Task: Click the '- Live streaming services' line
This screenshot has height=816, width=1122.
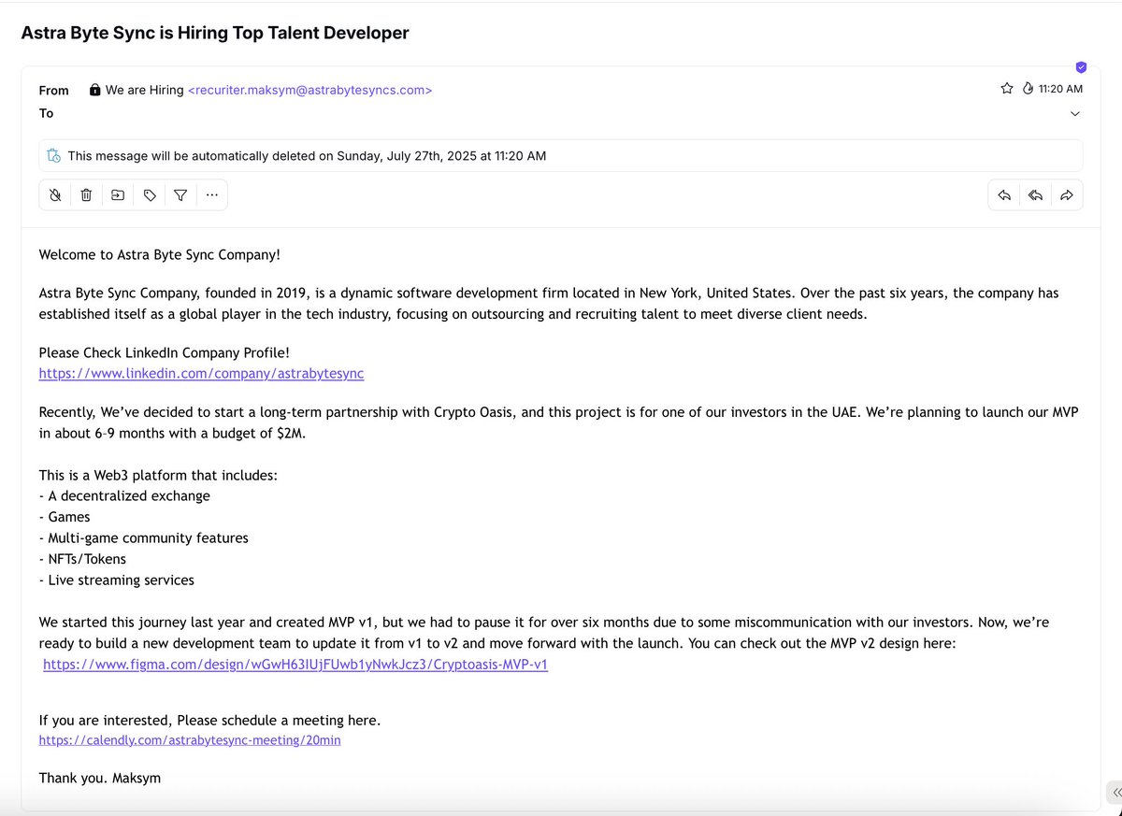Action: pos(117,580)
